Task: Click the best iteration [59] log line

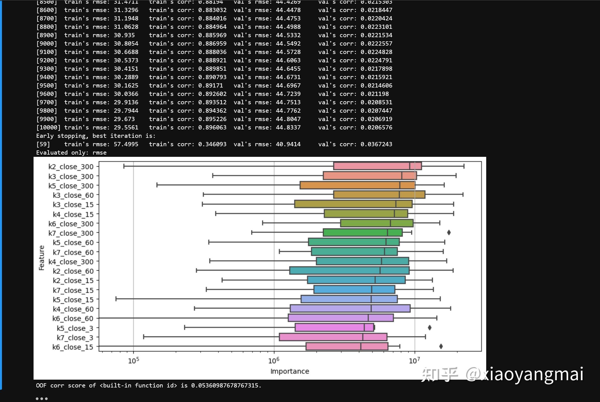Action: point(214,144)
